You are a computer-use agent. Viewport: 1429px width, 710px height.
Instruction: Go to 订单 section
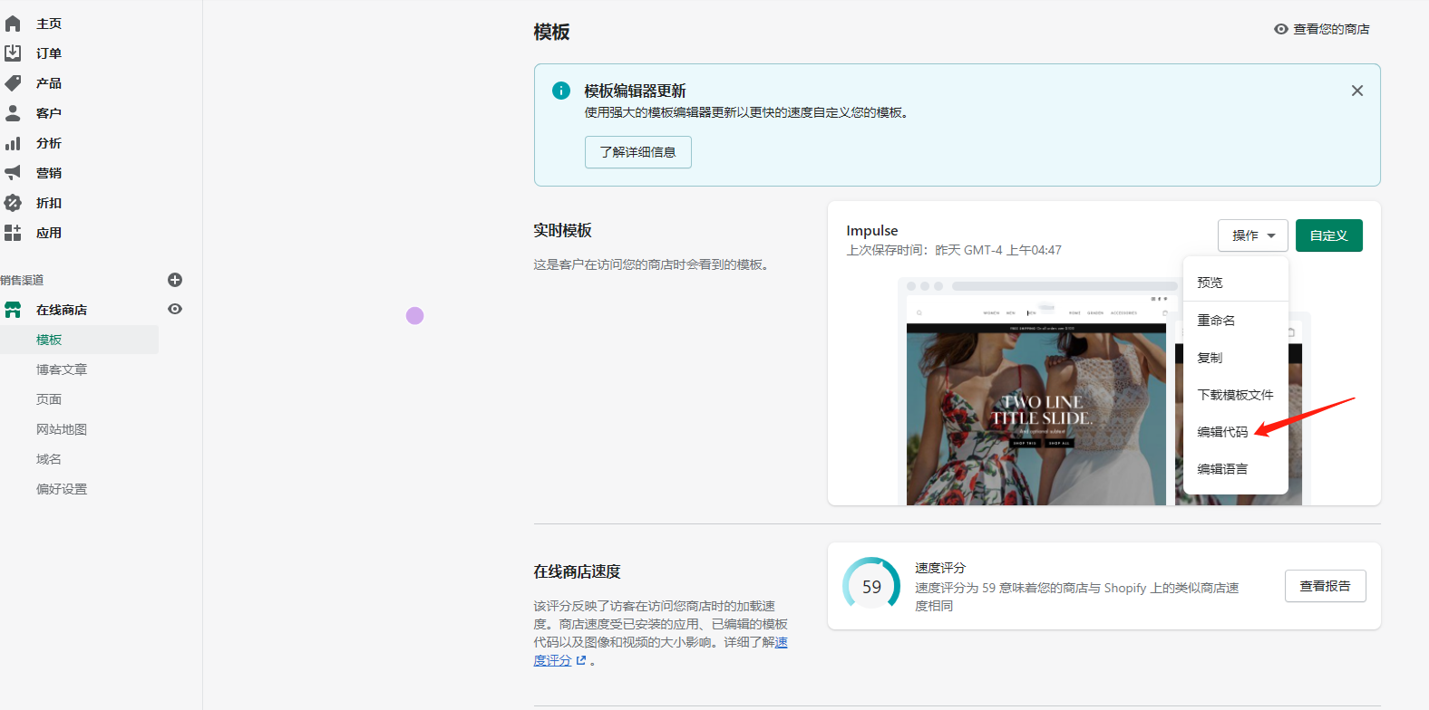point(49,53)
